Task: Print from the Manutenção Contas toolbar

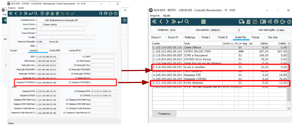Action: pos(106,13)
